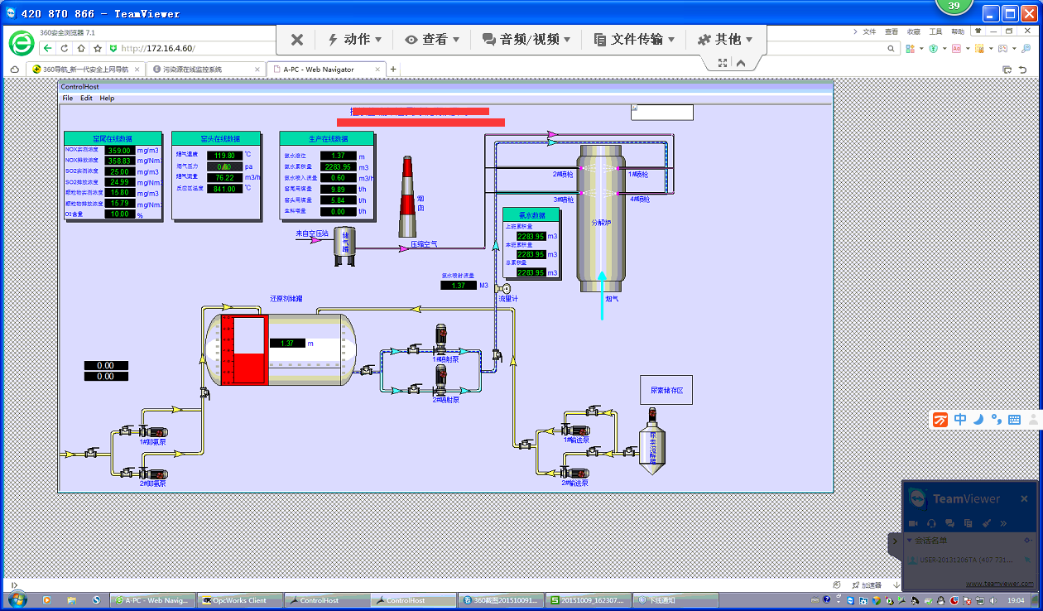Click the input method 中 language icon
Viewport: 1043px width, 611px height.
pyautogui.click(x=960, y=420)
